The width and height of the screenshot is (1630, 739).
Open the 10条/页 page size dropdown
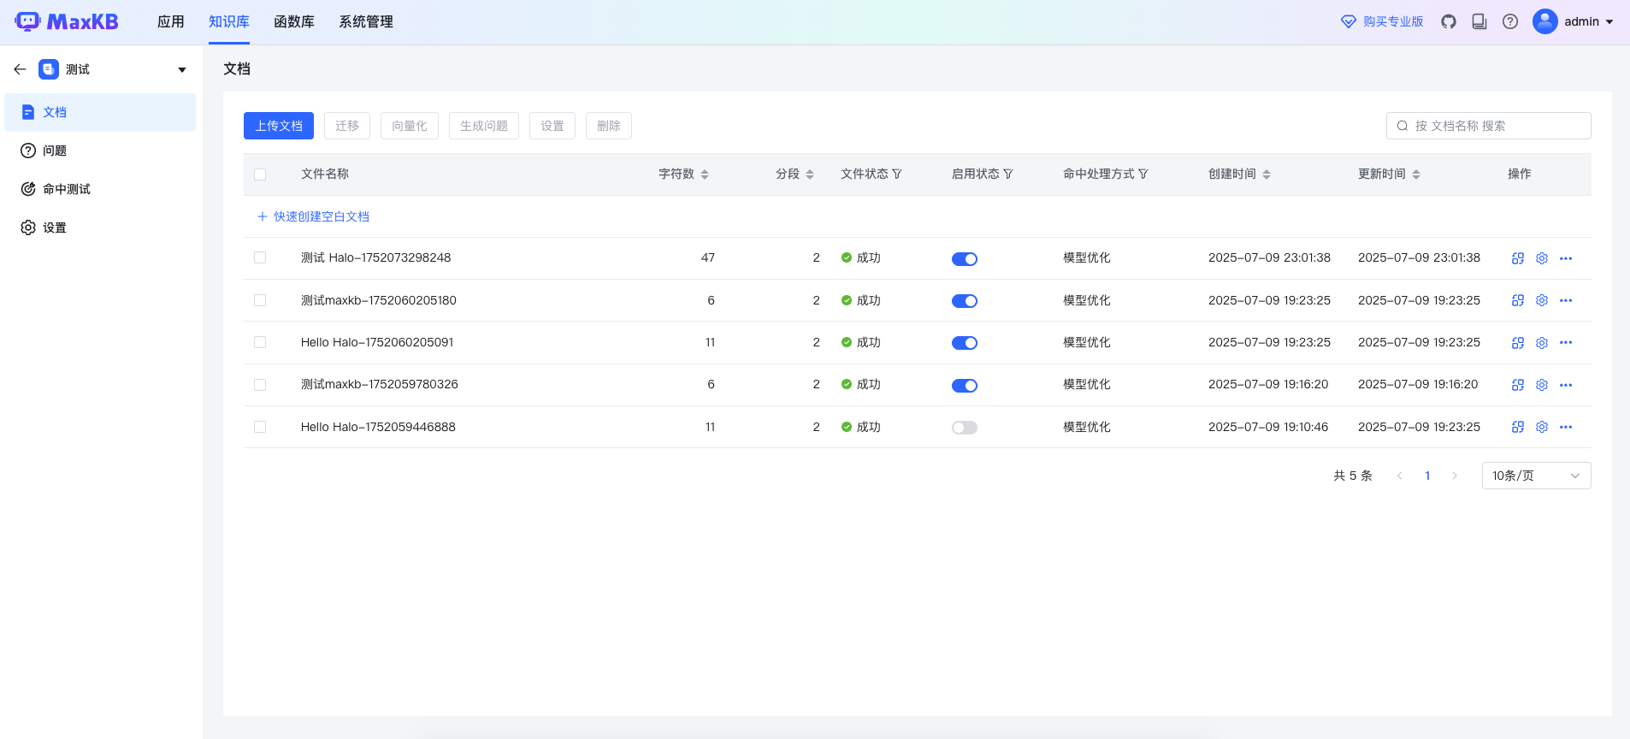pos(1536,476)
